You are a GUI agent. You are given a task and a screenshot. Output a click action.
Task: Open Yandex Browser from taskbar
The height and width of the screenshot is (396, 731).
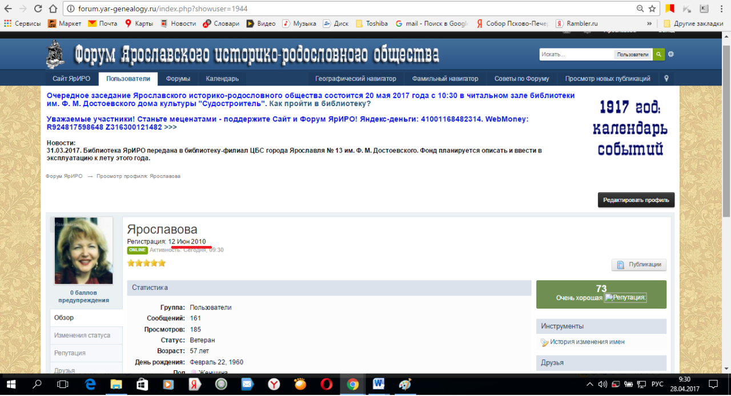point(274,384)
